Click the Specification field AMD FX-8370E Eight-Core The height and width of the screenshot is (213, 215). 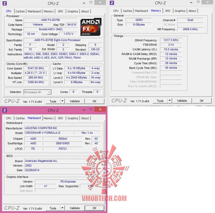(x=63, y=40)
